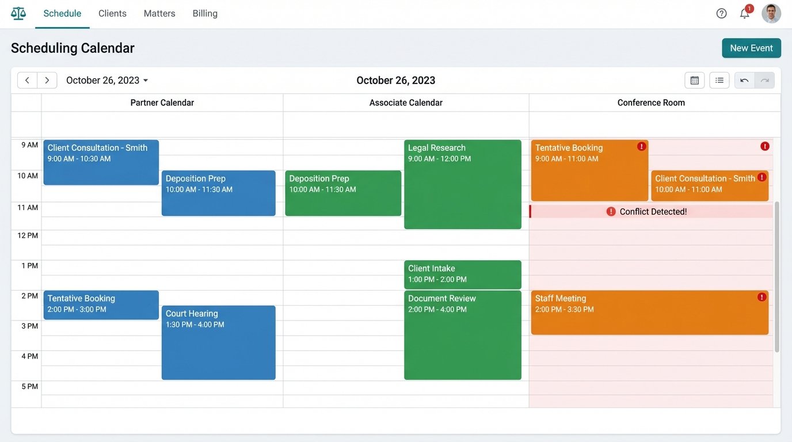Click the redo arrow icon

click(764, 79)
